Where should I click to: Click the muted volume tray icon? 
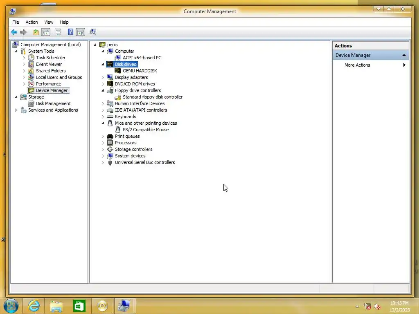coord(377,307)
